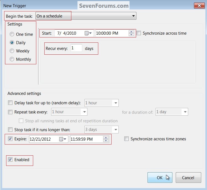Open the 3 days stop task dropdown
Screen dimensions: 207x190
(x=102, y=130)
